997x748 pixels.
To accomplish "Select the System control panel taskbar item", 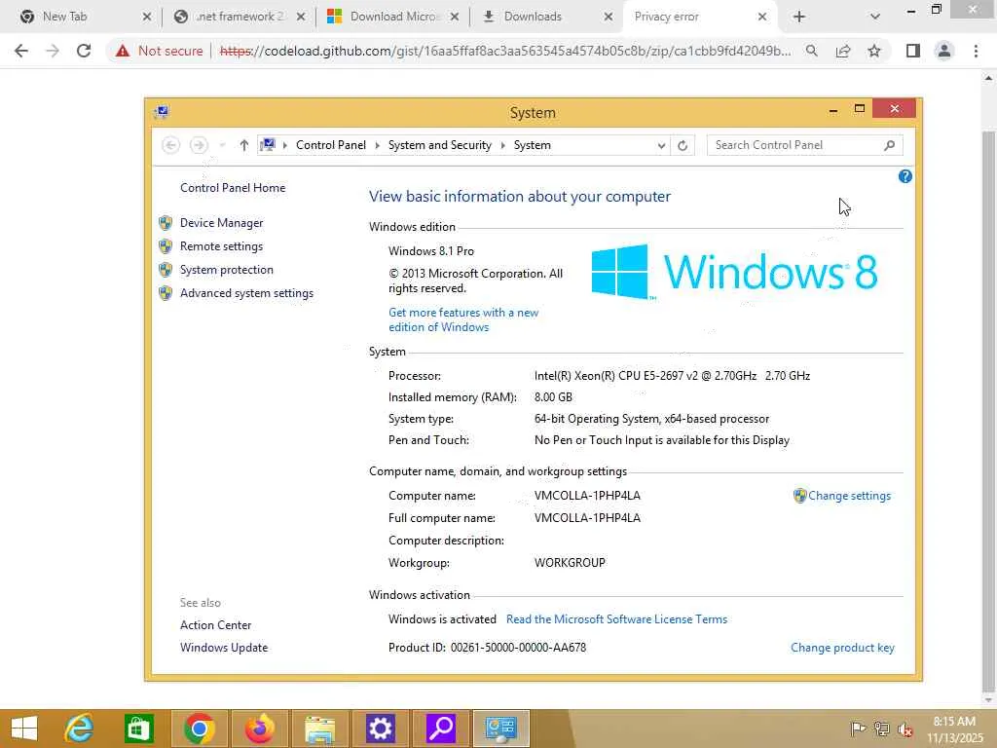I will (x=501, y=729).
